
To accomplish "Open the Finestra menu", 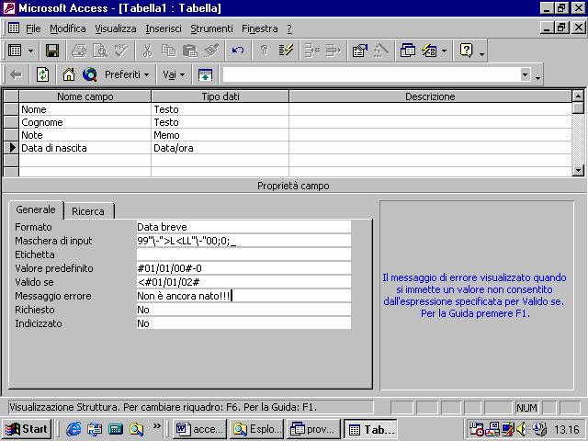I will (x=259, y=28).
